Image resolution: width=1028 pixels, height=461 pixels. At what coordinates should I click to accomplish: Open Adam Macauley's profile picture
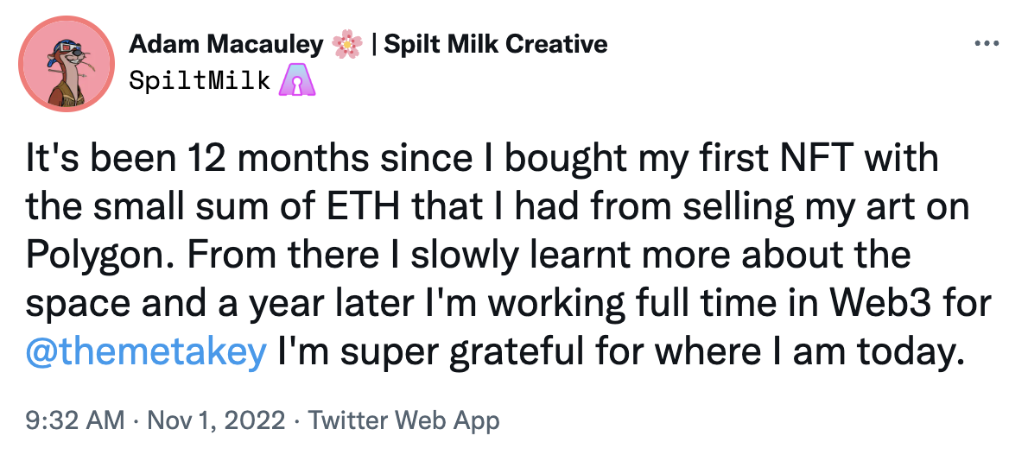(67, 64)
